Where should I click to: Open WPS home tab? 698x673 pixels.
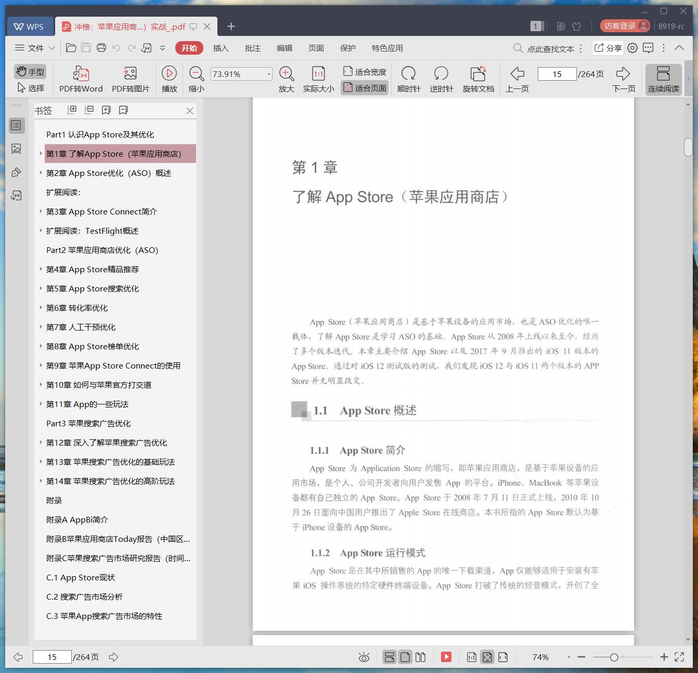click(29, 26)
